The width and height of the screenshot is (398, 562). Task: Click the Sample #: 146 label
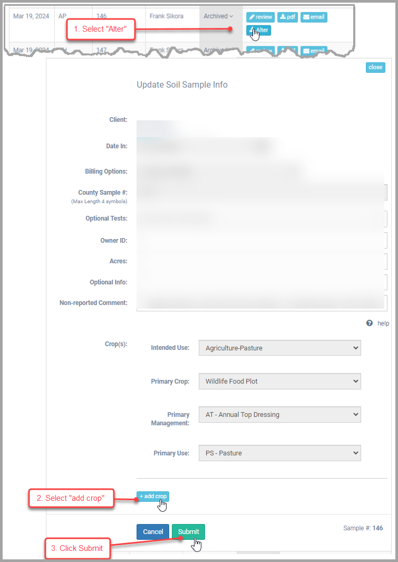tap(363, 528)
